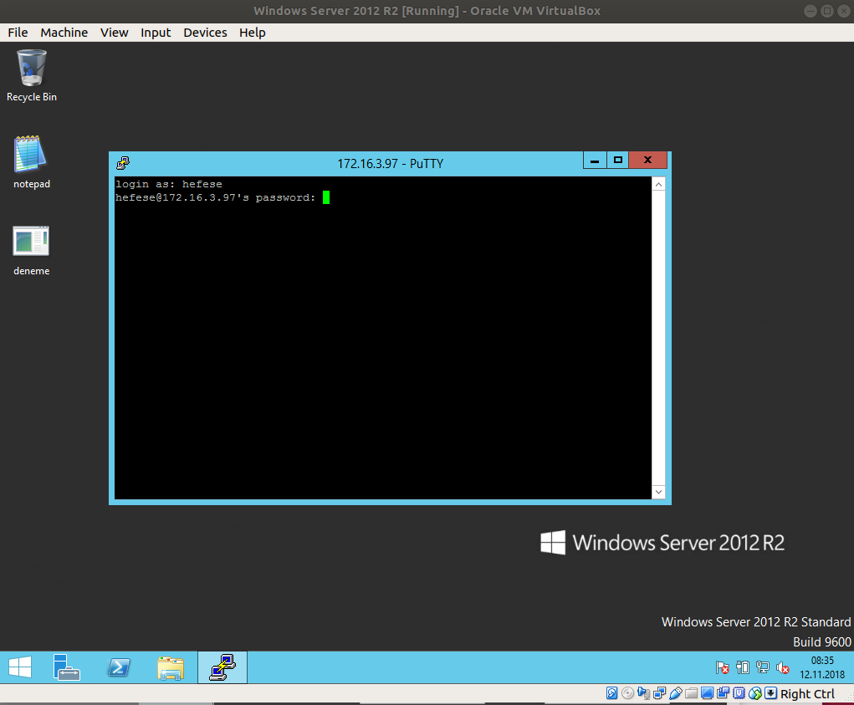Open the Input menu

tap(156, 33)
